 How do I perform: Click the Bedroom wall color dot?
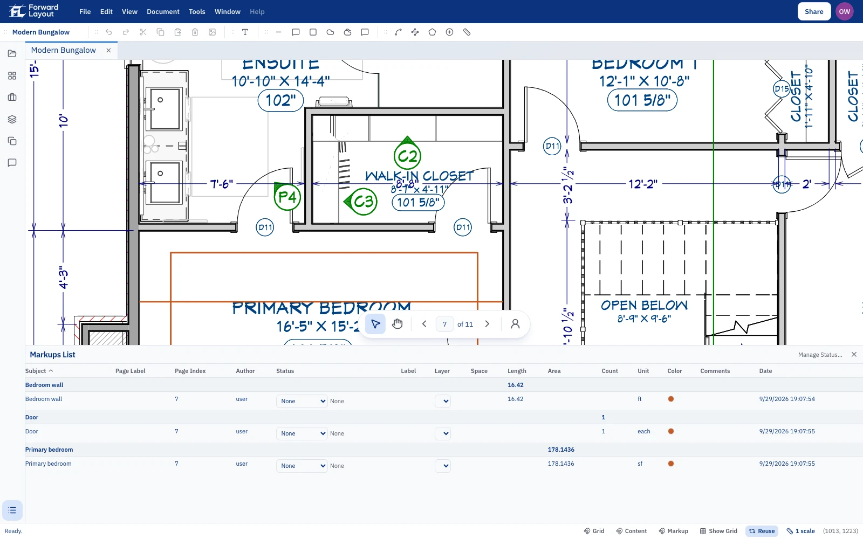(671, 399)
